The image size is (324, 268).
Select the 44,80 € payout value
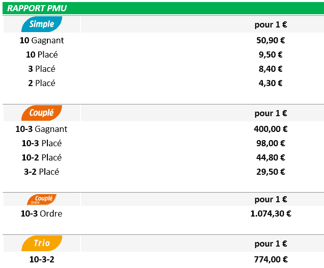click(271, 157)
